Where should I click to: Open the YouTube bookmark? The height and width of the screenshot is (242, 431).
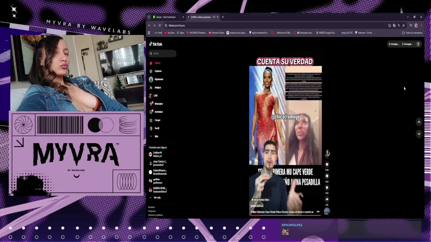[169, 33]
